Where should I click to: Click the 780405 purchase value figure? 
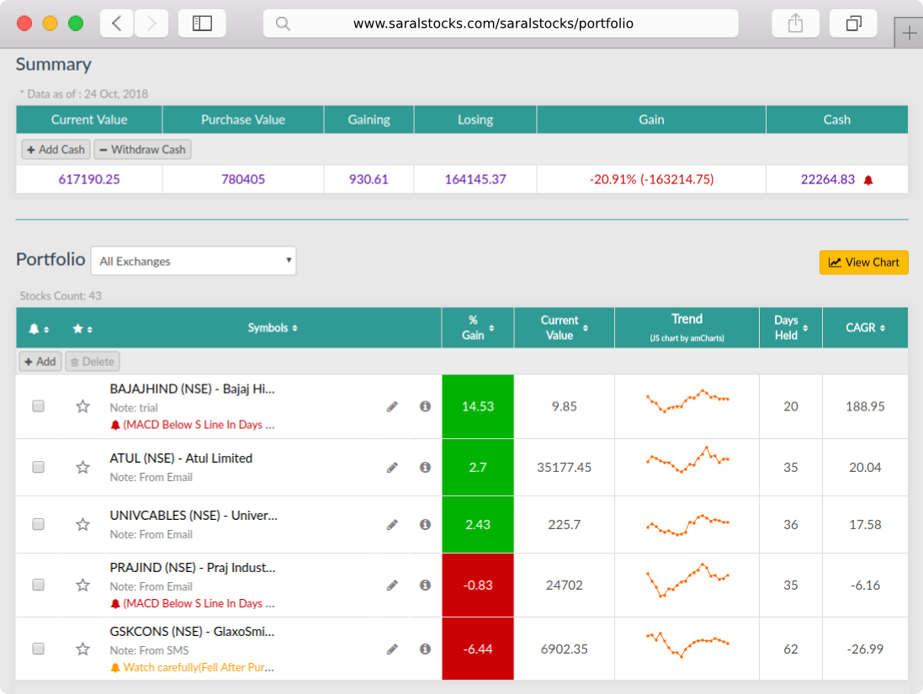click(x=243, y=179)
